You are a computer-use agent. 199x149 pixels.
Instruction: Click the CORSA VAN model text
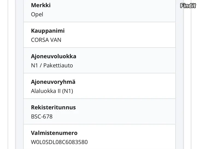[46, 40]
